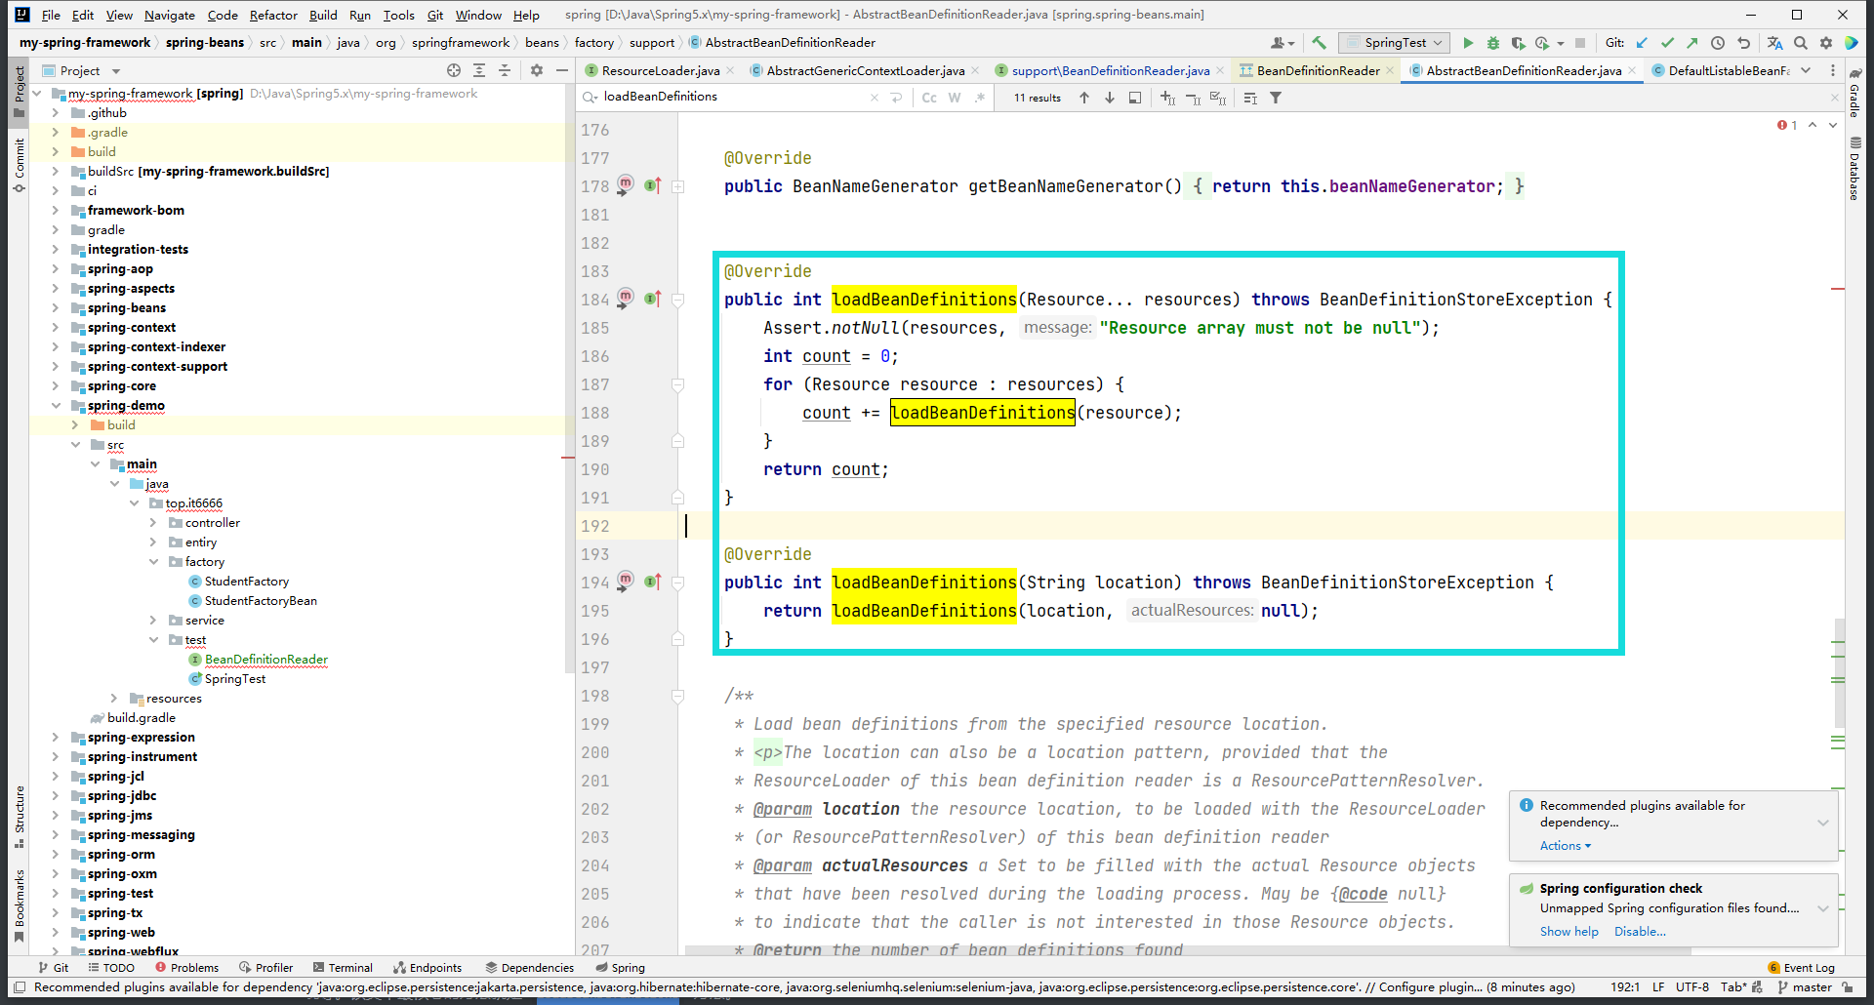The image size is (1874, 1005).
Task: Toggle whole Words option in find bar
Action: tap(955, 98)
